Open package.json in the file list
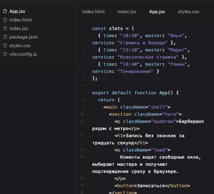The width and height of the screenshot is (214, 194). click(24, 37)
